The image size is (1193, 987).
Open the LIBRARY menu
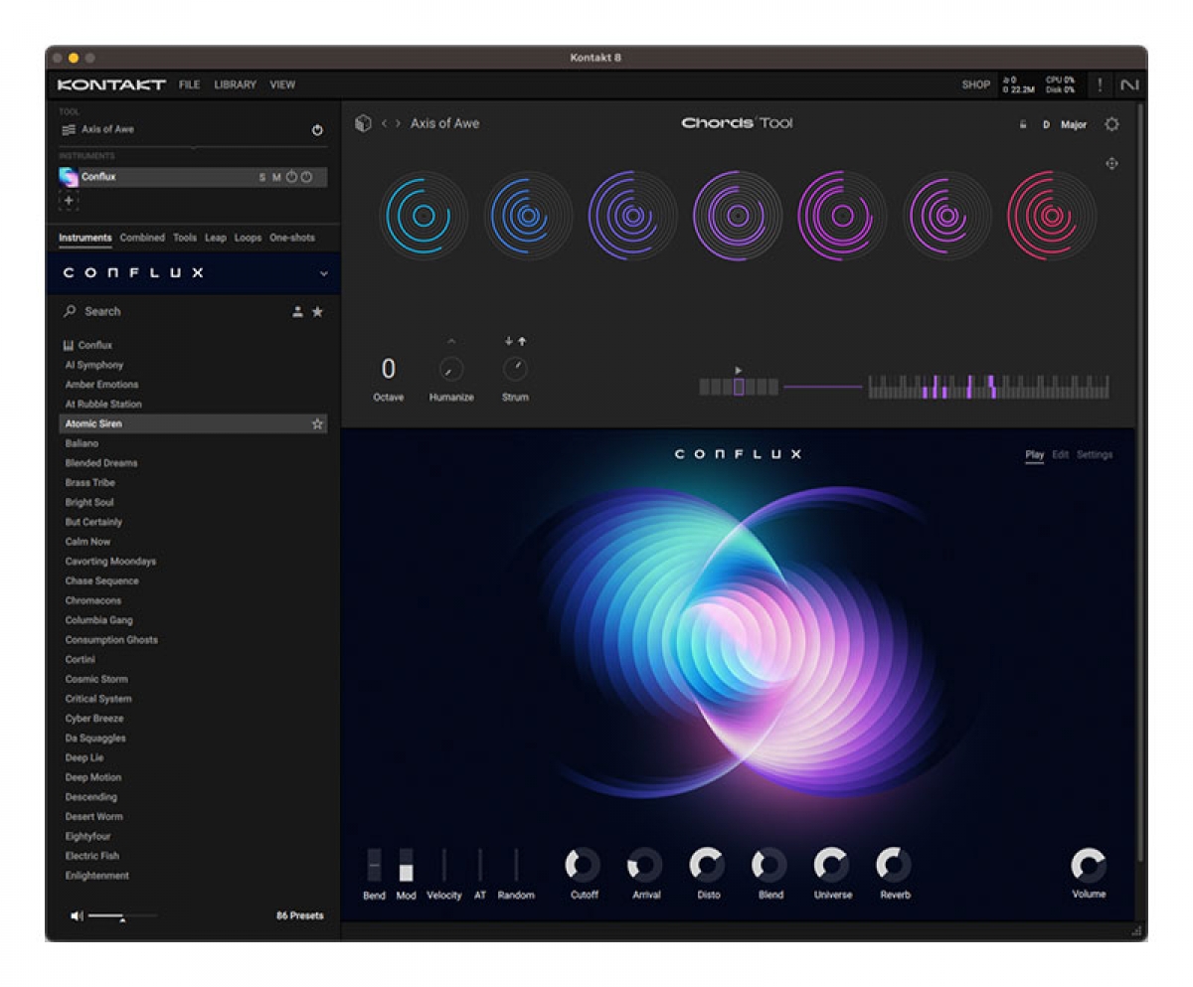(x=236, y=84)
